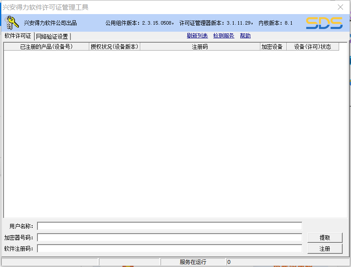The height and width of the screenshot is (267, 351).
Task: Click the 注册码 column header
Action: click(200, 47)
